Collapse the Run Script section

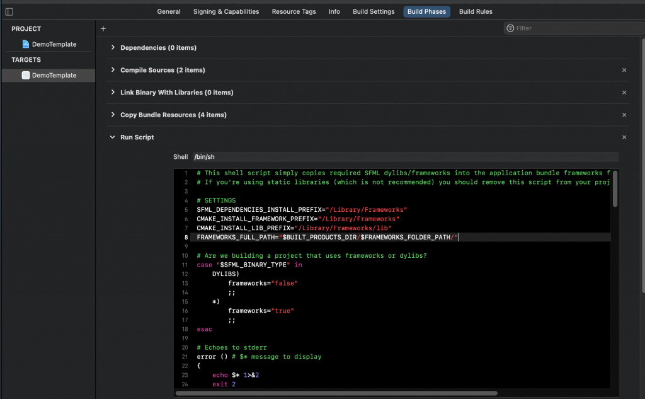click(113, 137)
